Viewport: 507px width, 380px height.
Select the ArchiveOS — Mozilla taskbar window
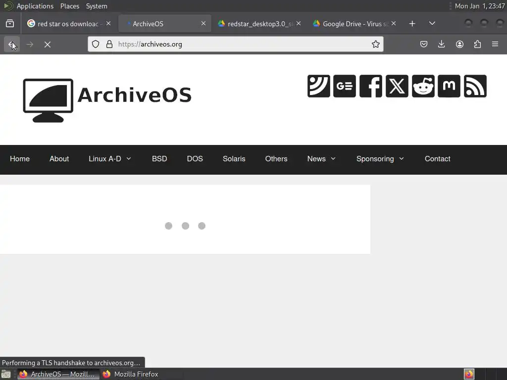coord(58,374)
